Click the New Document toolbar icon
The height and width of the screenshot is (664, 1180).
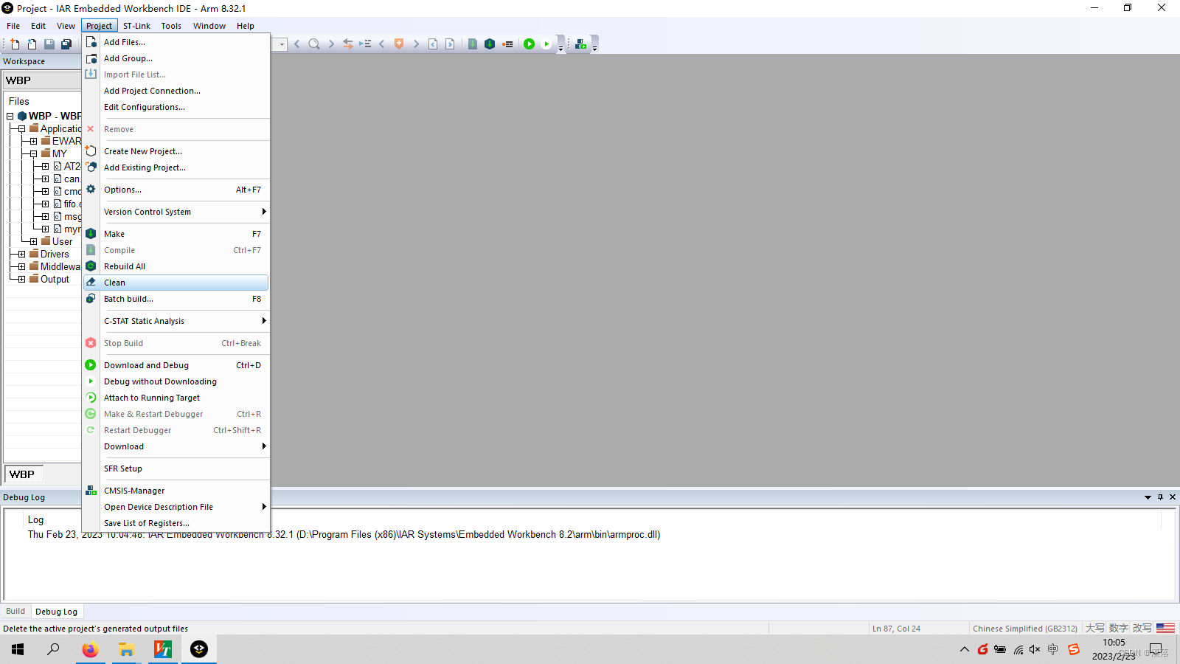pyautogui.click(x=15, y=44)
